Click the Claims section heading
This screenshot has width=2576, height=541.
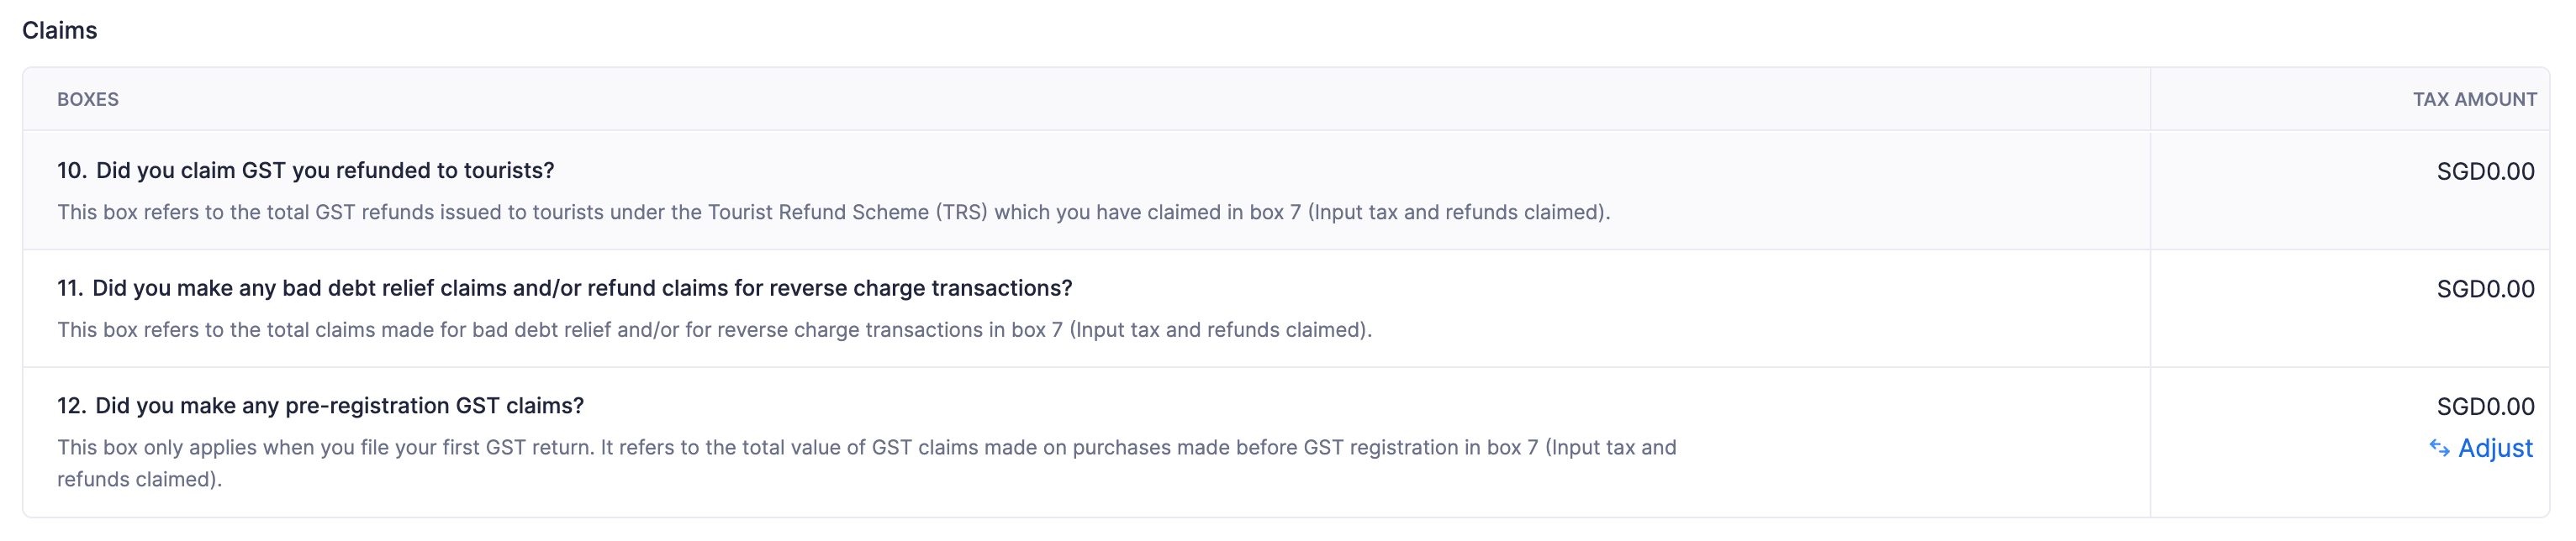[60, 31]
